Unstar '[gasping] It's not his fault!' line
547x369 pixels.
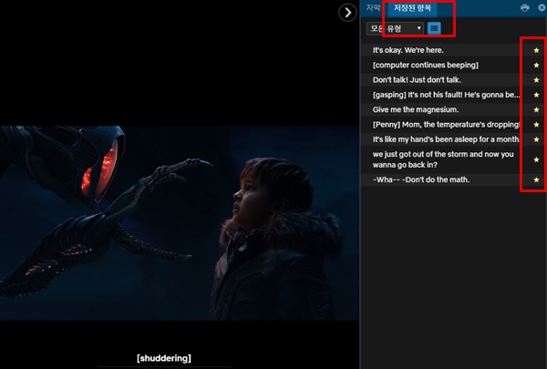click(536, 95)
